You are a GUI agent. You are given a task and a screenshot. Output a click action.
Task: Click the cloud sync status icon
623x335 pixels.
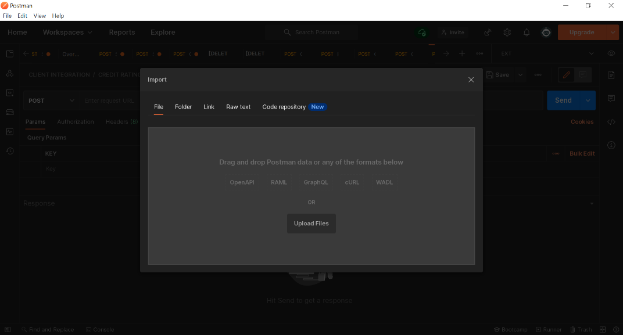pyautogui.click(x=422, y=33)
